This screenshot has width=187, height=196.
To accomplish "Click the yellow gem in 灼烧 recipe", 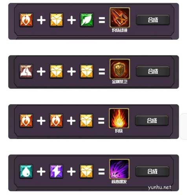I will tap(86, 121).
